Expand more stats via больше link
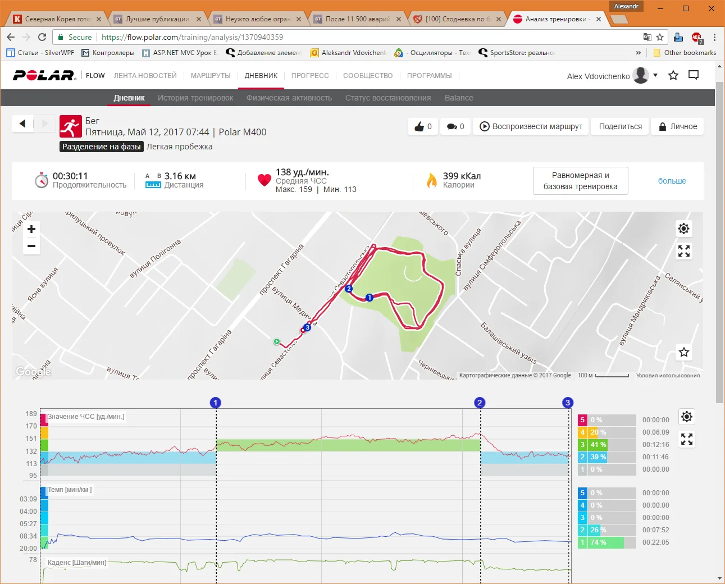Image resolution: width=725 pixels, height=584 pixels. (672, 181)
